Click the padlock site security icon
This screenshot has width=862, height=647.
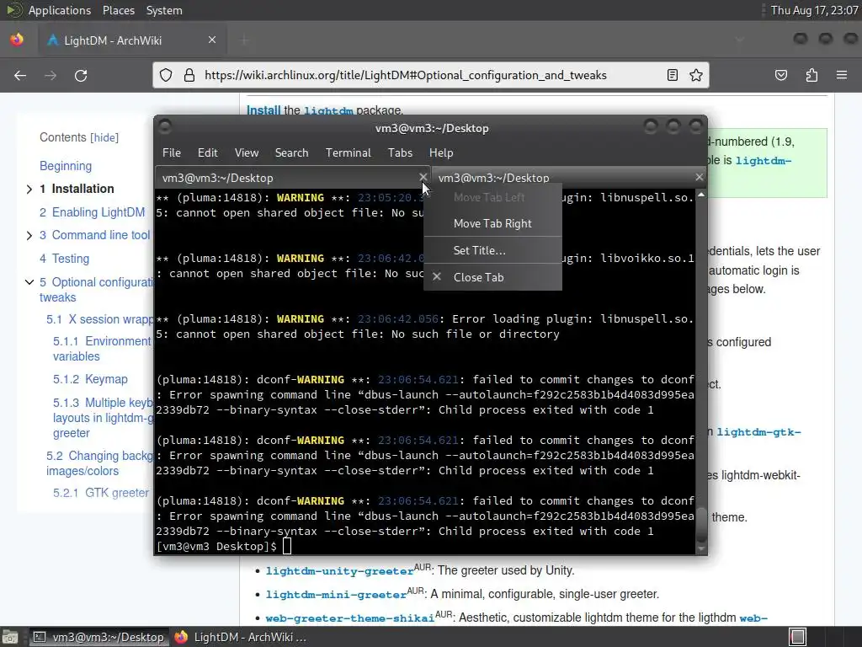(189, 75)
